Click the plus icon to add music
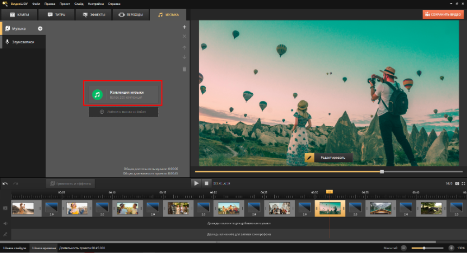The height and width of the screenshot is (253, 467). [x=185, y=27]
